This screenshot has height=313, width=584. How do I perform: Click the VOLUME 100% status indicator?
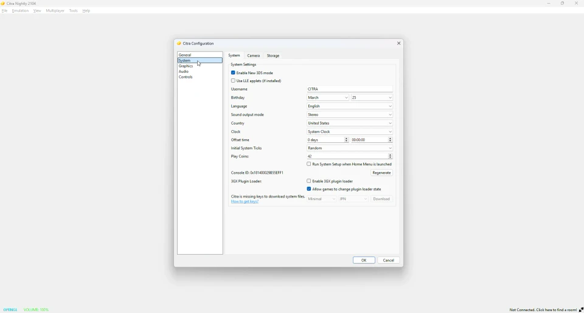[x=36, y=309]
